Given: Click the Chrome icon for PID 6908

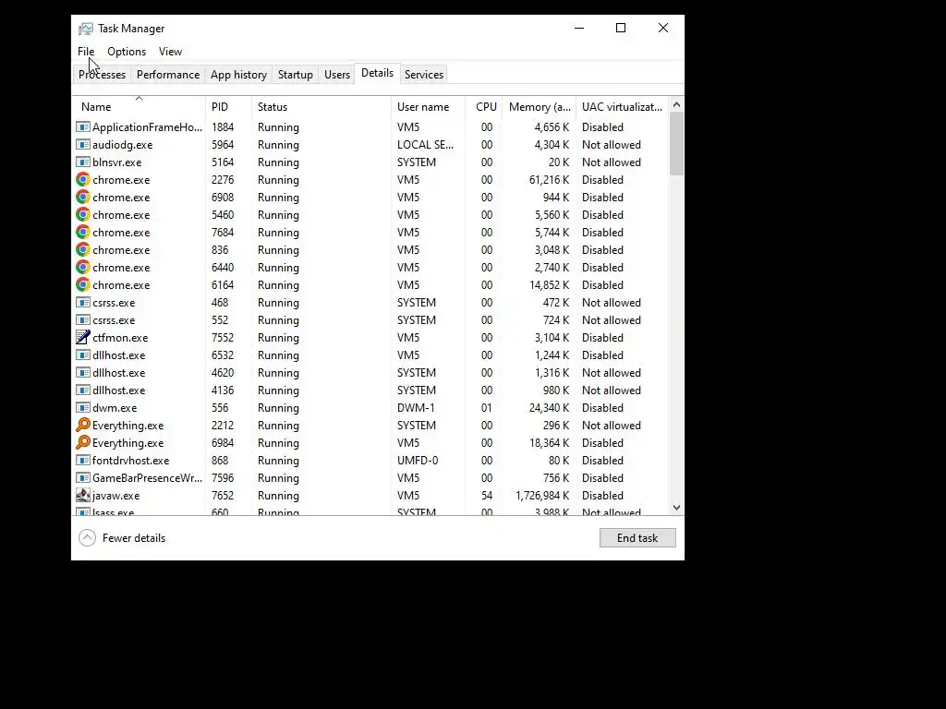Looking at the screenshot, I should (x=83, y=198).
